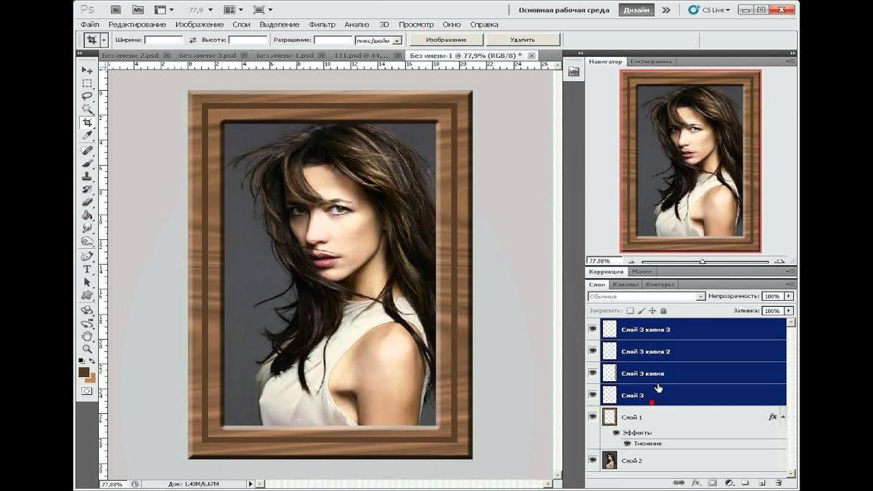This screenshot has height=491, width=873.
Task: Delete layer with trash icon
Action: click(x=779, y=482)
